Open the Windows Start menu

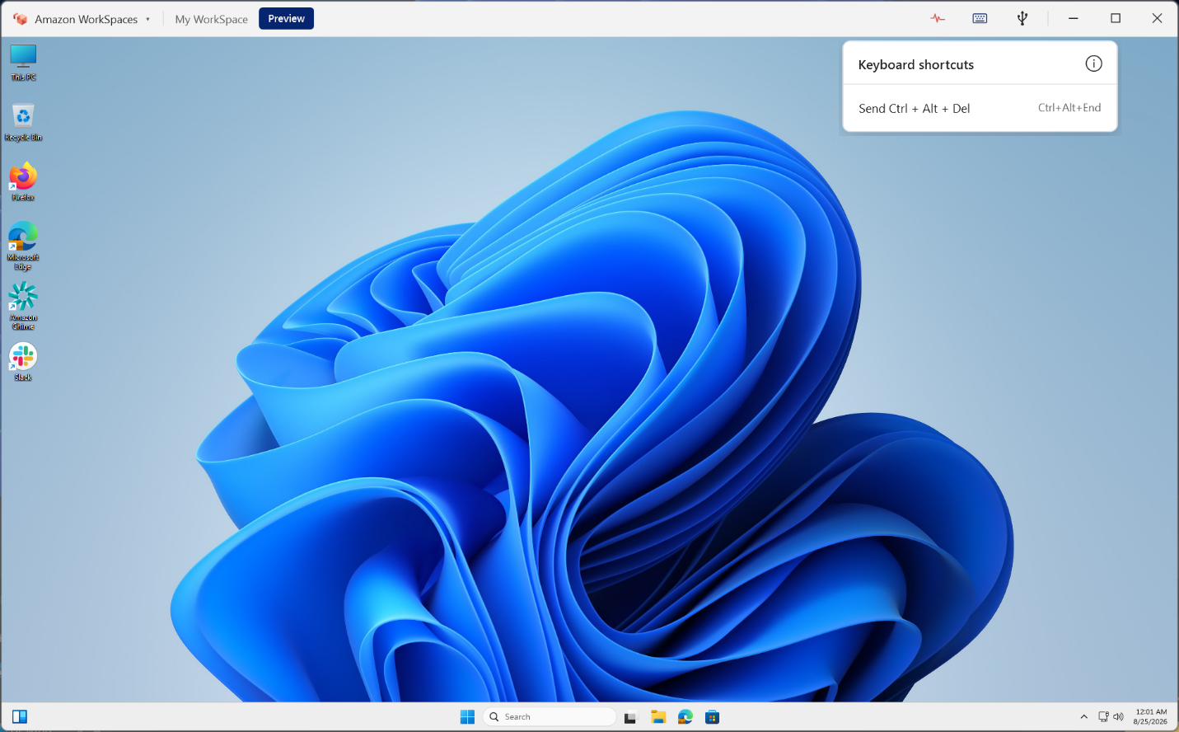(x=467, y=716)
